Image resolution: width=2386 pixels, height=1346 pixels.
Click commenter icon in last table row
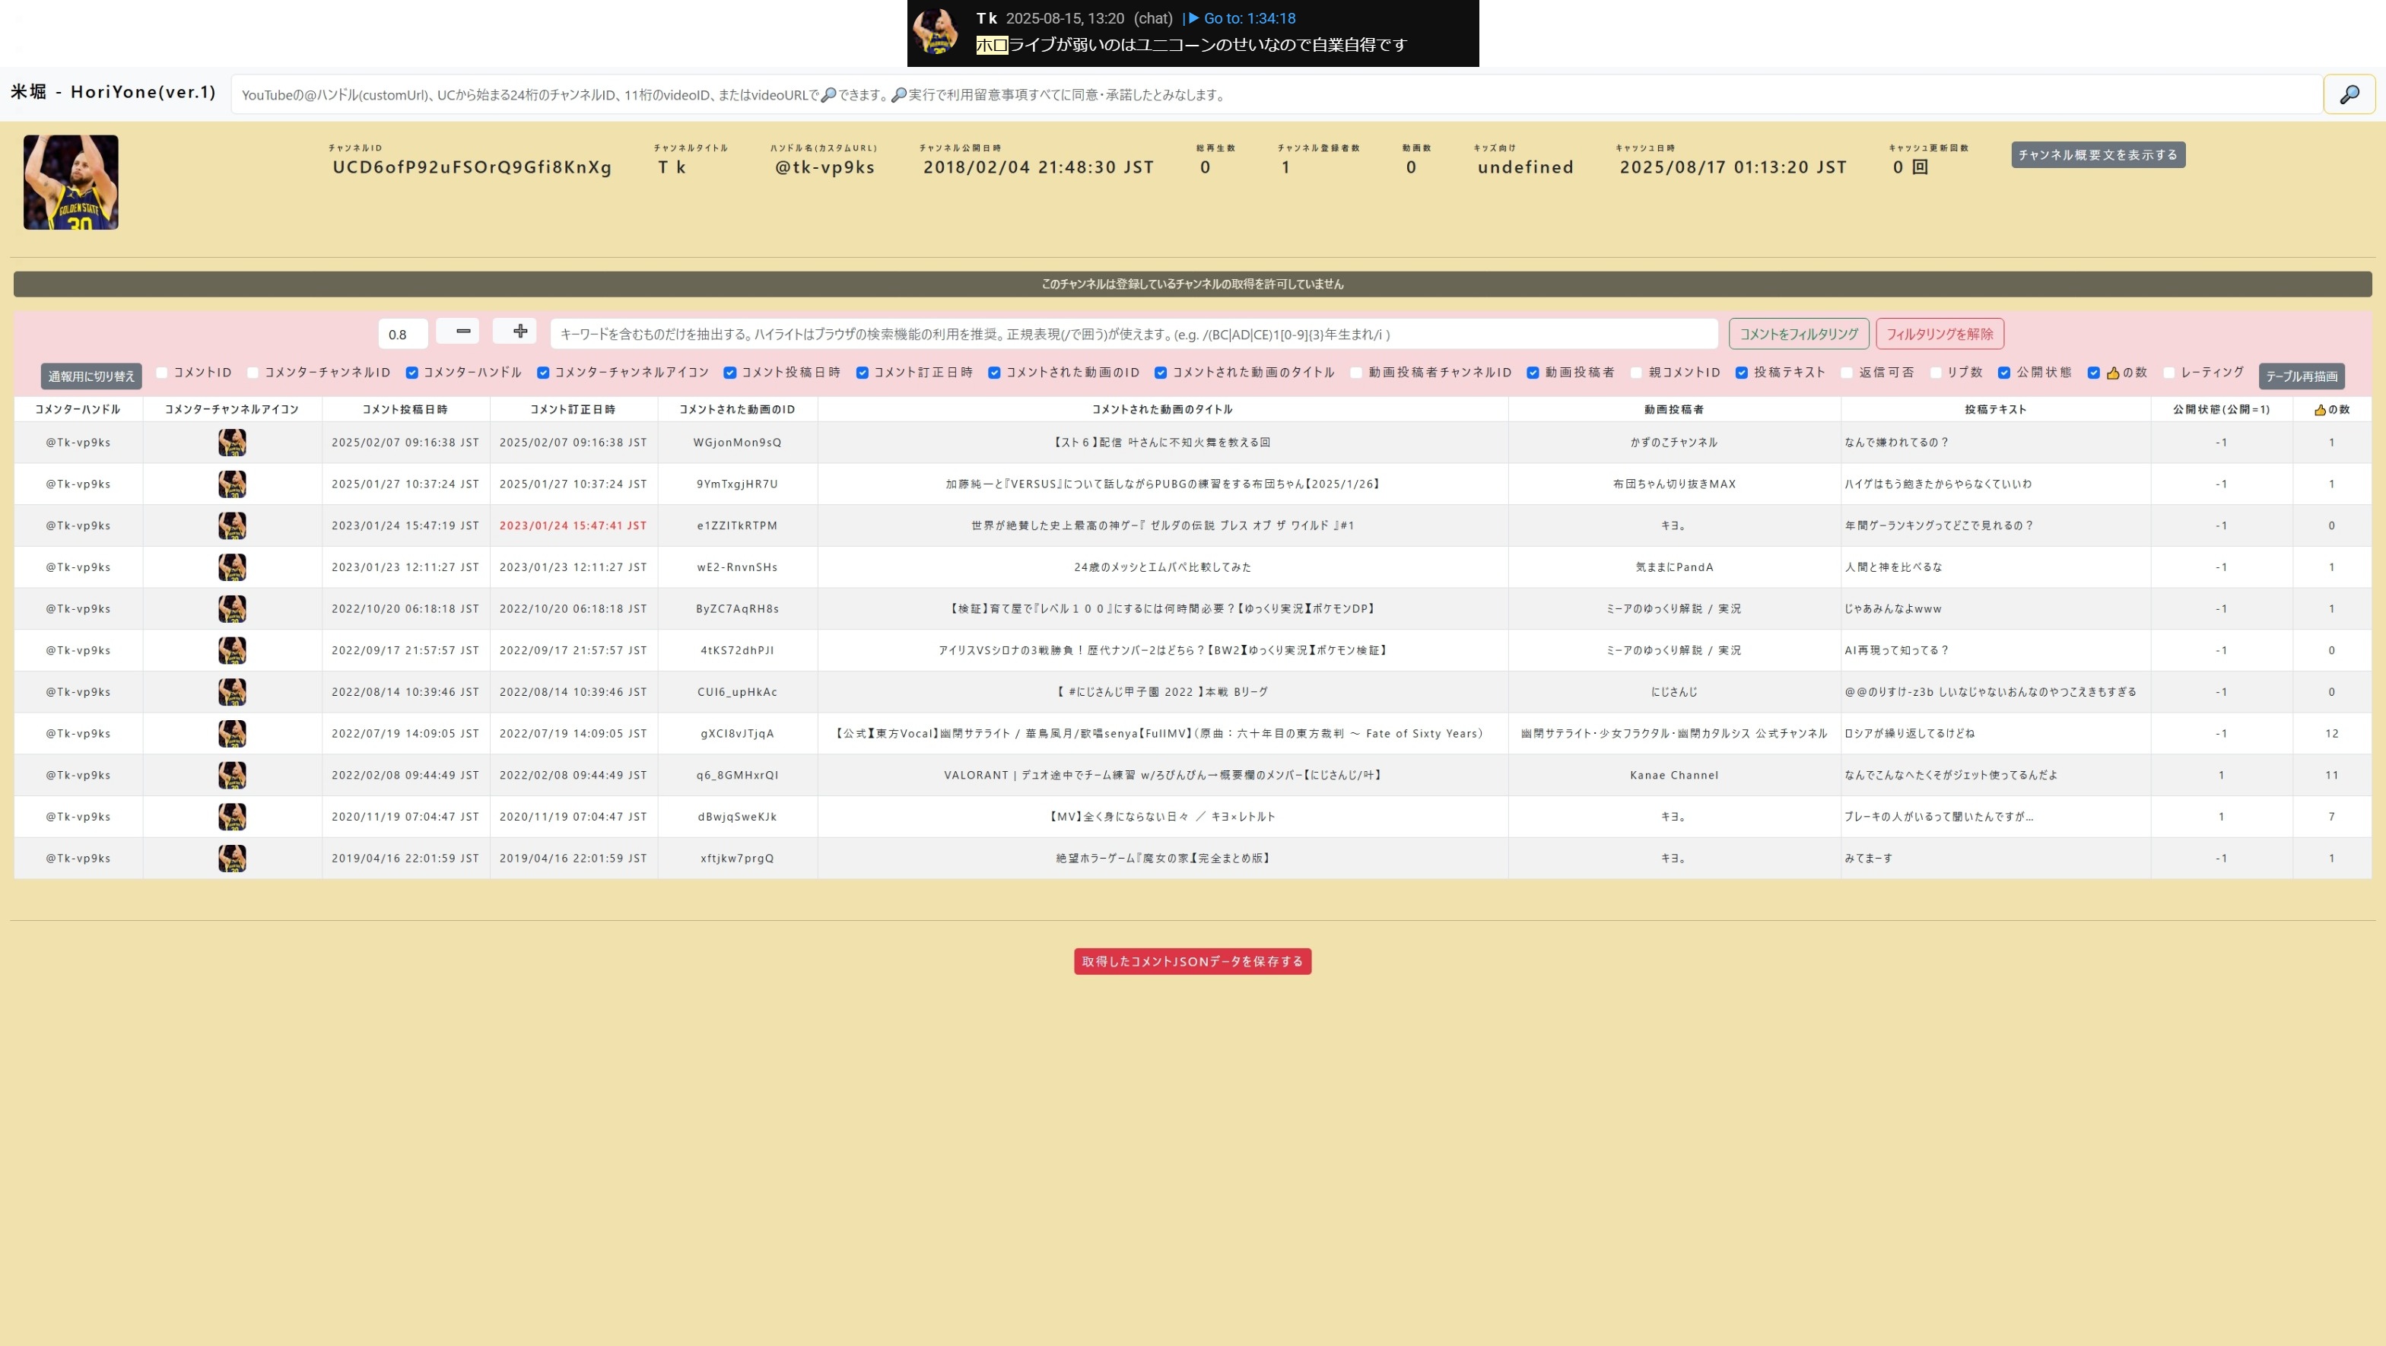pos(231,859)
